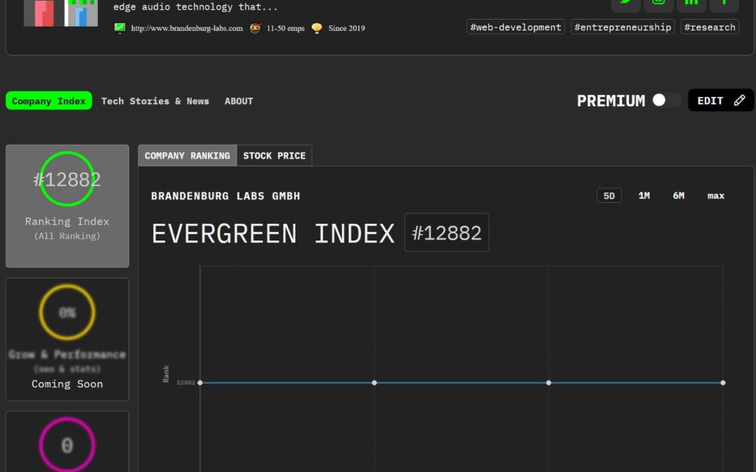756x472 pixels.
Task: Click the second data point on the rank line
Action: 374,383
